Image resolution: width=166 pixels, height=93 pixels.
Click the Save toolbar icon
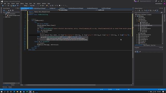pos(13,6)
